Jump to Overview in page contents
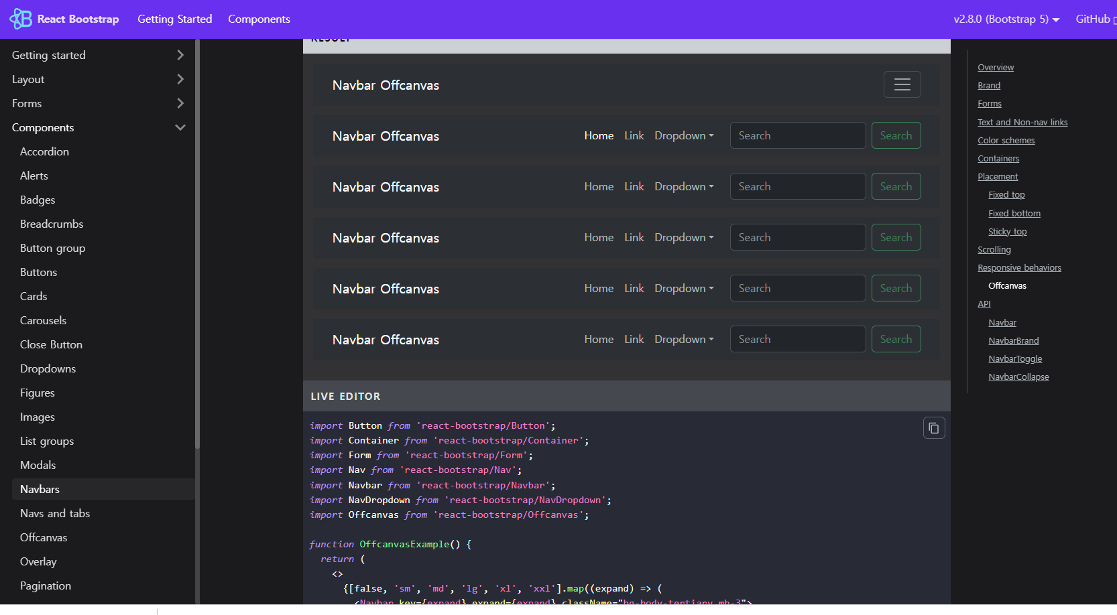Screen dimensions: 1117x615 coord(996,67)
